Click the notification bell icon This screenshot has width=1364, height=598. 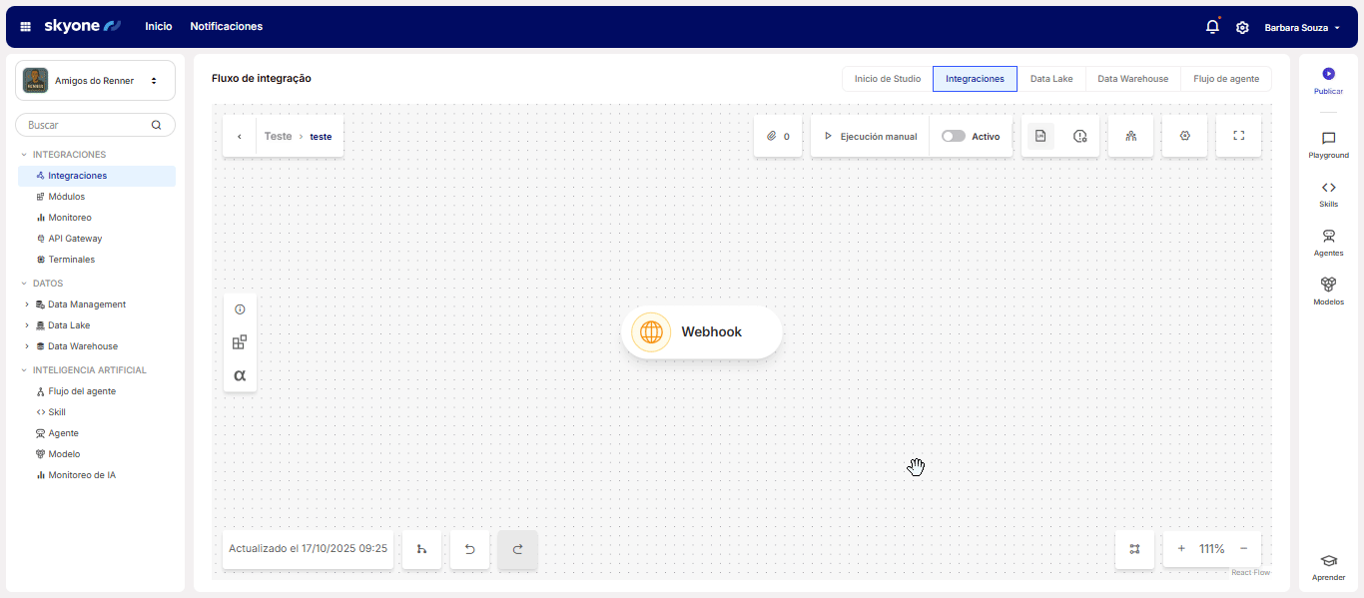[x=1212, y=27]
